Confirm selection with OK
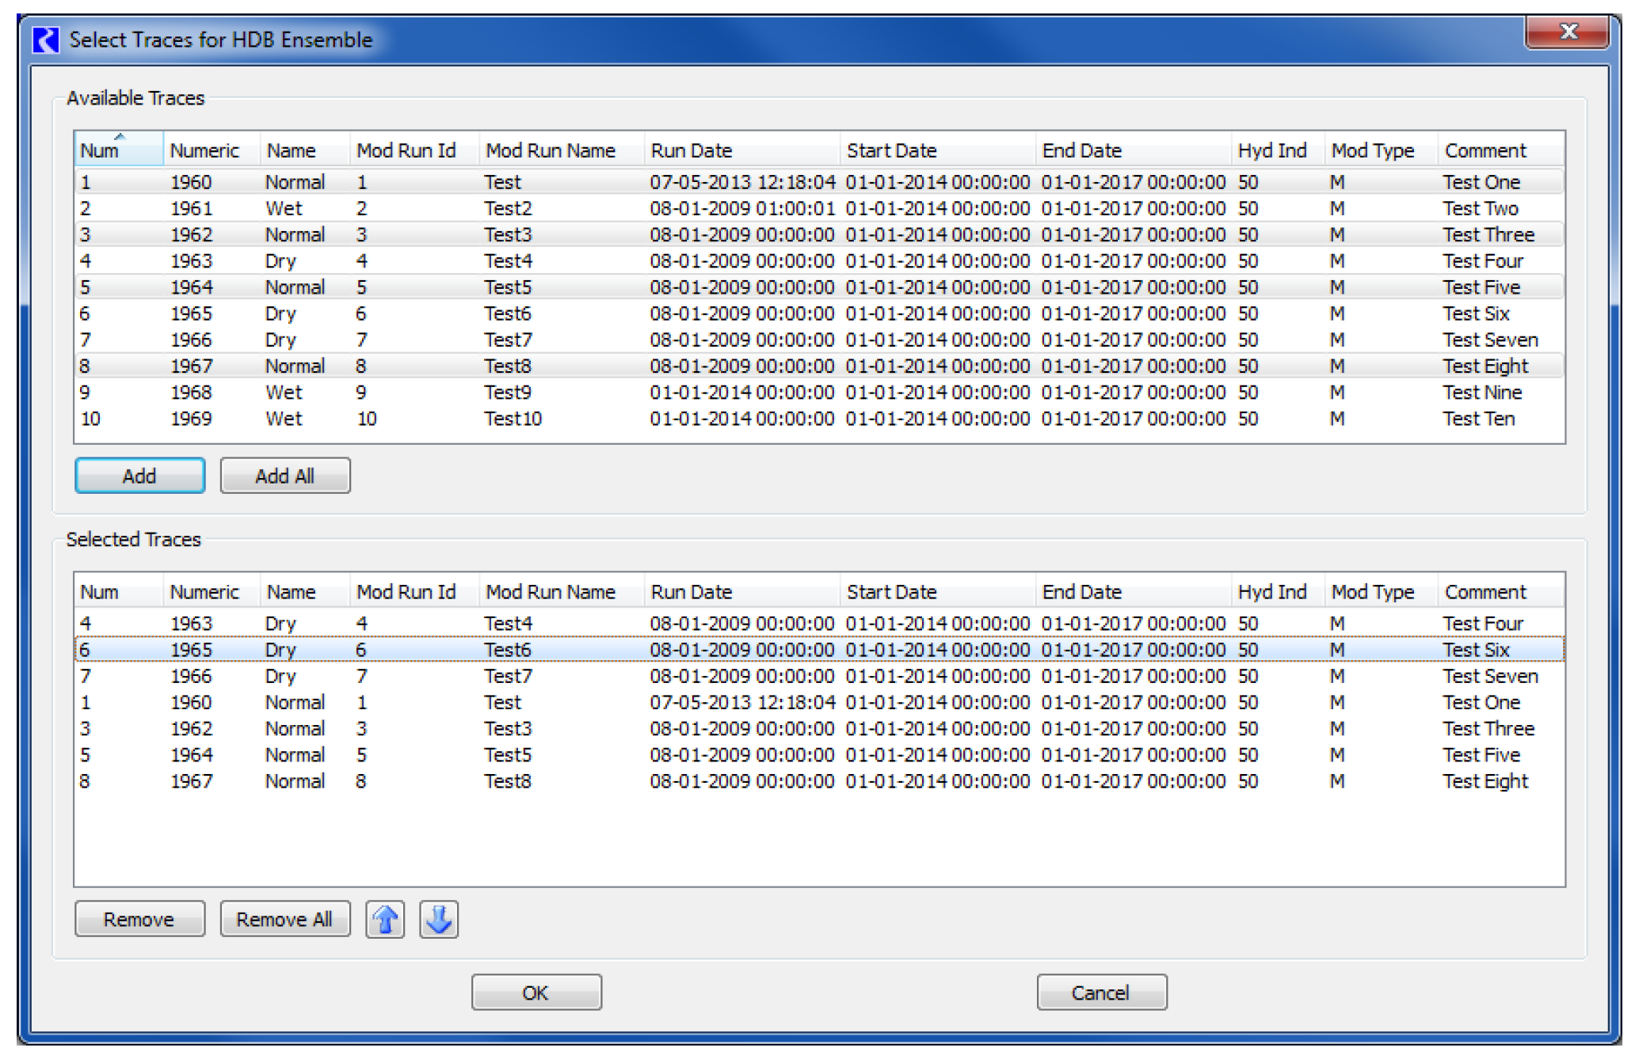Screen dimensions: 1639x1059 pyautogui.click(x=536, y=993)
